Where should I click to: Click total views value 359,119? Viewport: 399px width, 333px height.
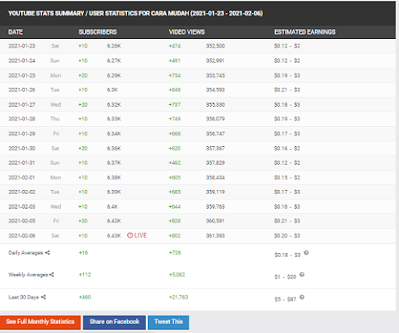pyautogui.click(x=215, y=192)
